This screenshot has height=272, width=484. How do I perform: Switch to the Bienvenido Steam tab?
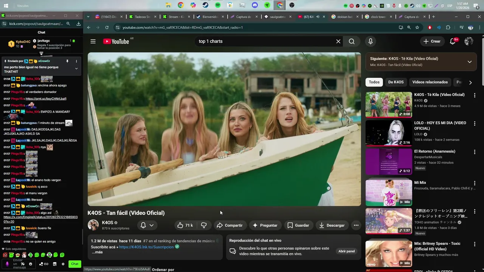click(x=210, y=17)
